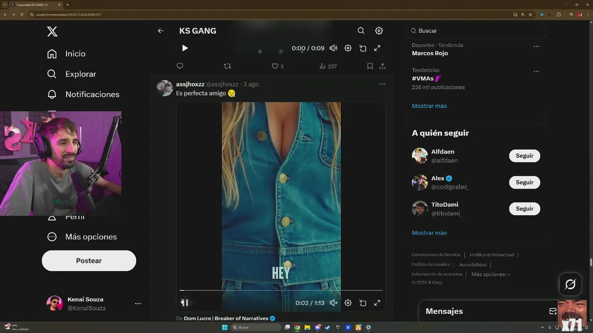
Task: Open Notificaciones in the sidebar
Action: point(83,94)
